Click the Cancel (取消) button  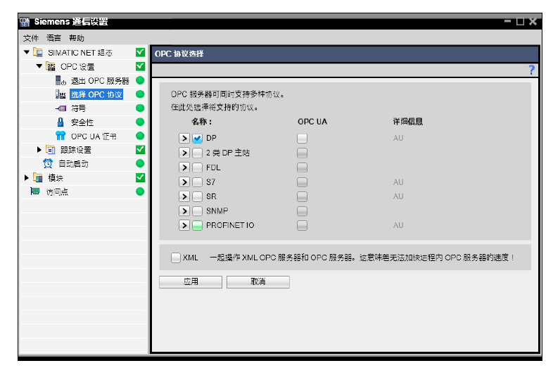[258, 282]
